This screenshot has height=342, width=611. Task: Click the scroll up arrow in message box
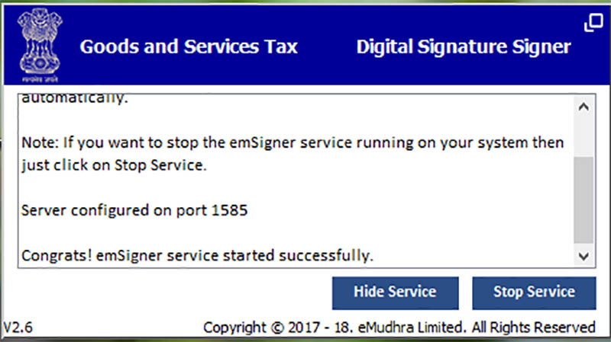click(x=584, y=107)
